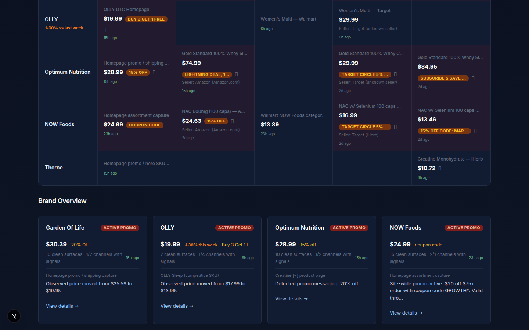Click 'Detected promo messaging: 20% off.' text

pyautogui.click(x=317, y=284)
